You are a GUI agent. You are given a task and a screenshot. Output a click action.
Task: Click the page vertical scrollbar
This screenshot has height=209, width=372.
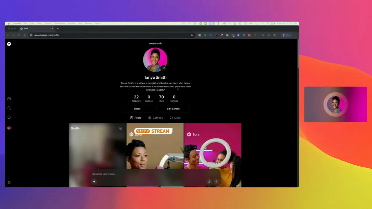pos(298,54)
